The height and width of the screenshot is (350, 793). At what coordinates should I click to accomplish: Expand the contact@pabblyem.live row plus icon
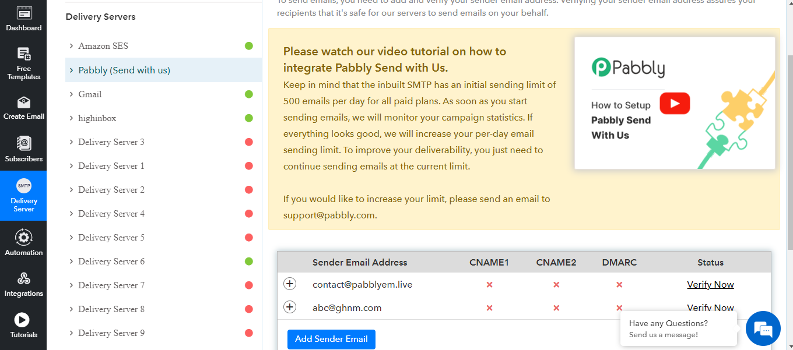point(290,284)
